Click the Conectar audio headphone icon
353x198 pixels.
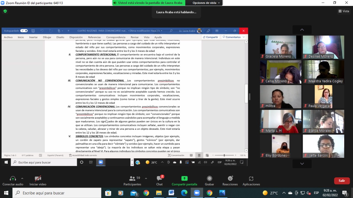(x=13, y=178)
